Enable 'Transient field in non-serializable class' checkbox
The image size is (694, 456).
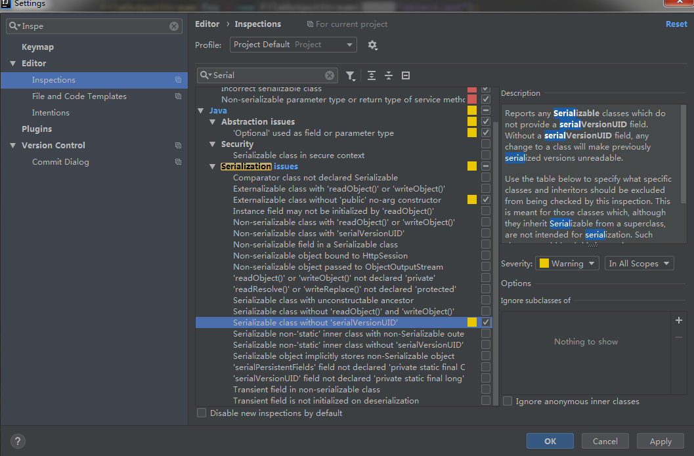coord(485,389)
